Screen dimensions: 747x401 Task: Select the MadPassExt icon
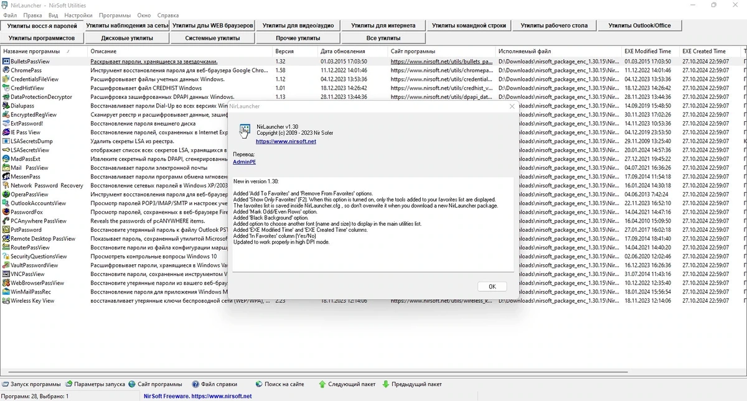(6, 159)
